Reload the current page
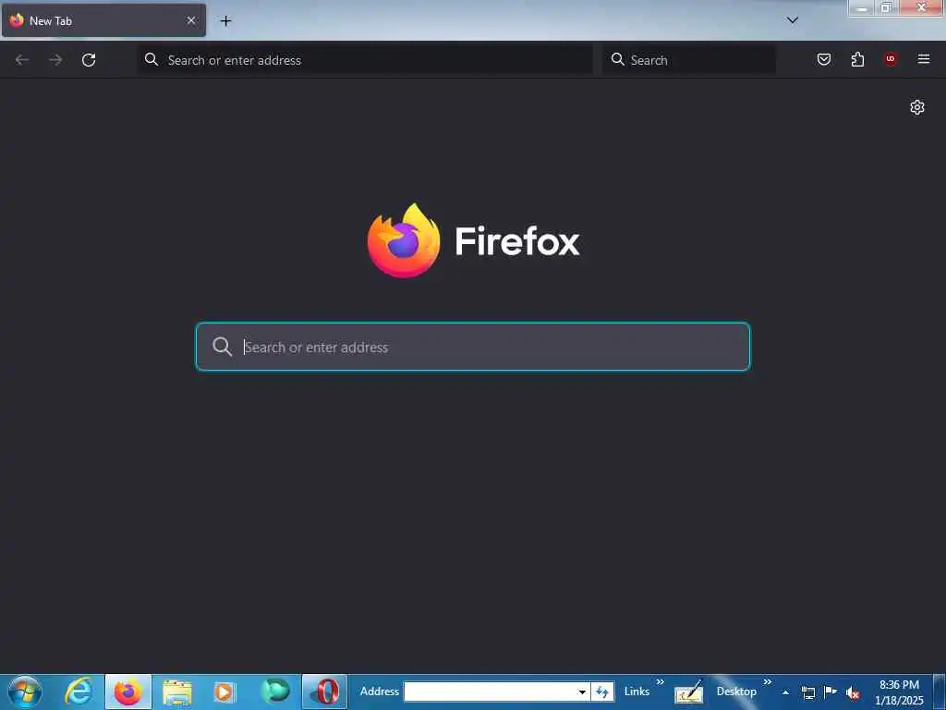 [89, 60]
